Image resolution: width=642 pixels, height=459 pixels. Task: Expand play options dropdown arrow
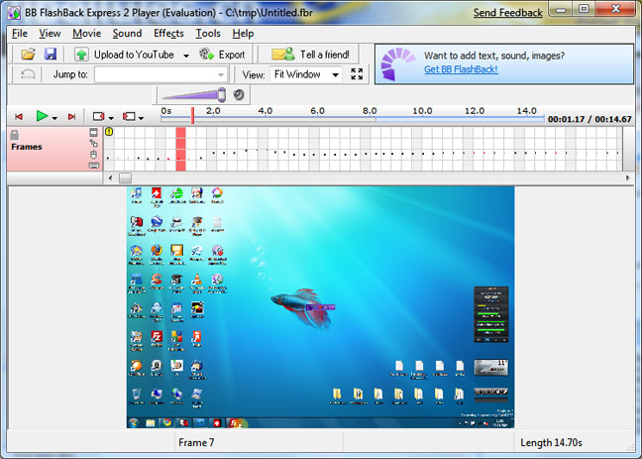pyautogui.click(x=54, y=118)
